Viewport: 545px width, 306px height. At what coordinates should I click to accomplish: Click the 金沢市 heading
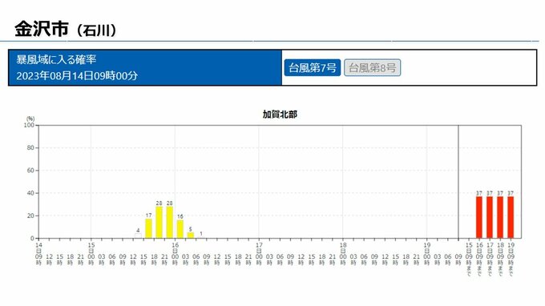pyautogui.click(x=42, y=29)
